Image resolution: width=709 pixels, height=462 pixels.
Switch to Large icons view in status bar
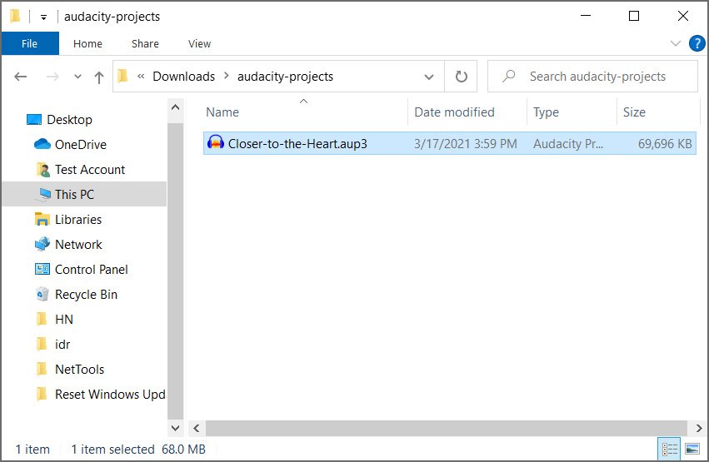coord(691,450)
